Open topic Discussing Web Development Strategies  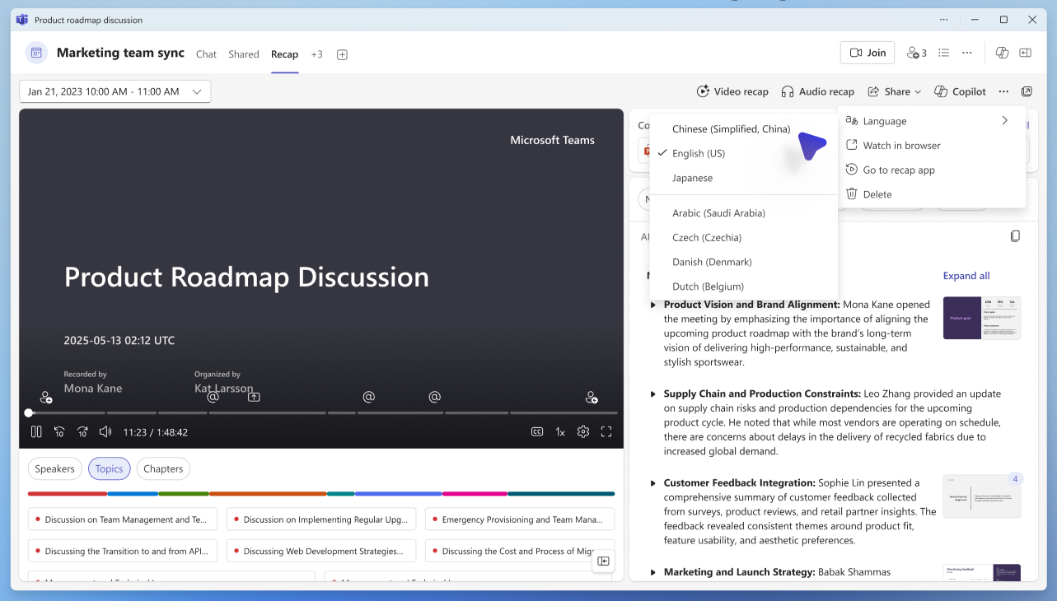(x=321, y=551)
